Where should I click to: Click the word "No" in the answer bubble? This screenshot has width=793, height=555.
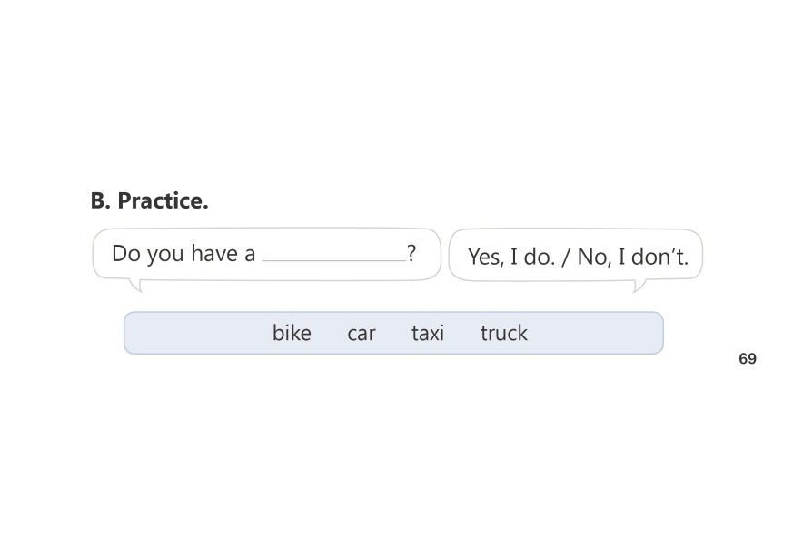click(592, 257)
